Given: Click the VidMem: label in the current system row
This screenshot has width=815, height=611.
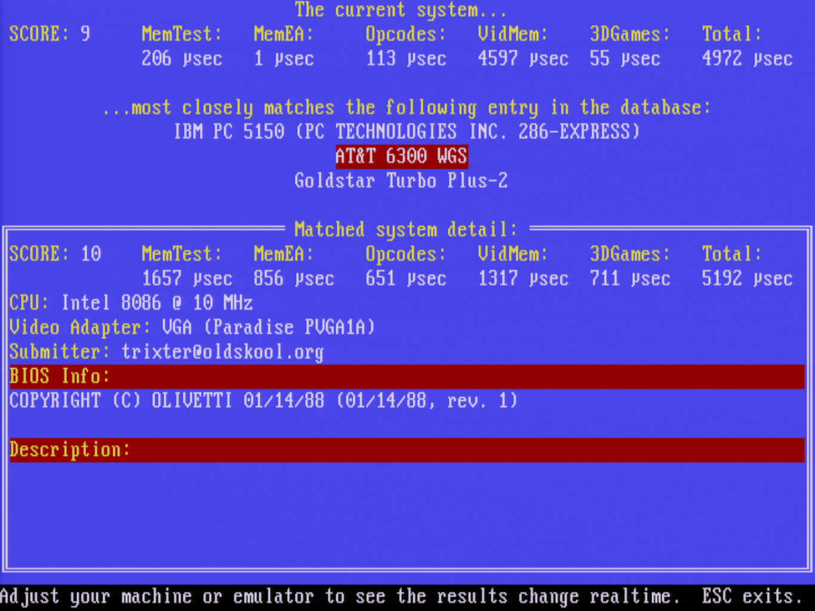Looking at the screenshot, I should point(513,34).
